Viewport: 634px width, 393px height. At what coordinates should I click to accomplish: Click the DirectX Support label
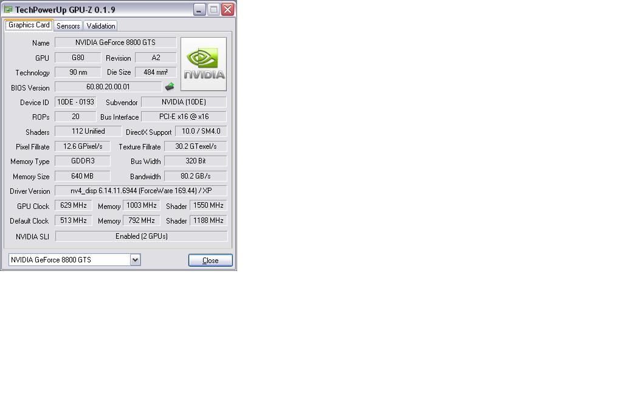click(x=148, y=132)
